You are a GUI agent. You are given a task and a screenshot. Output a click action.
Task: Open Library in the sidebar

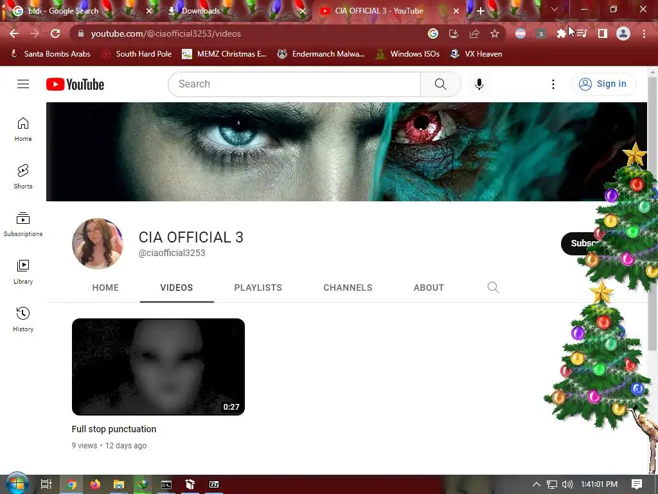pyautogui.click(x=23, y=272)
